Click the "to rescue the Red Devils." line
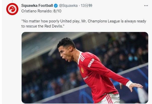 tap(43, 26)
